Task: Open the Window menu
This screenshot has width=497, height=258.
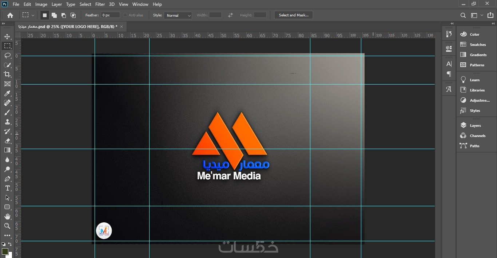Action: [140, 4]
